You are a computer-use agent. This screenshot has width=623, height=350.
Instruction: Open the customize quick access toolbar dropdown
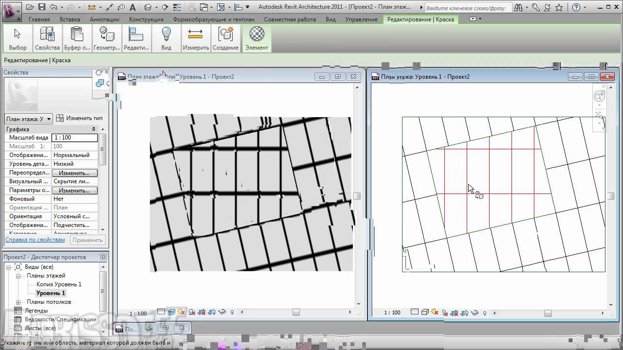248,7
